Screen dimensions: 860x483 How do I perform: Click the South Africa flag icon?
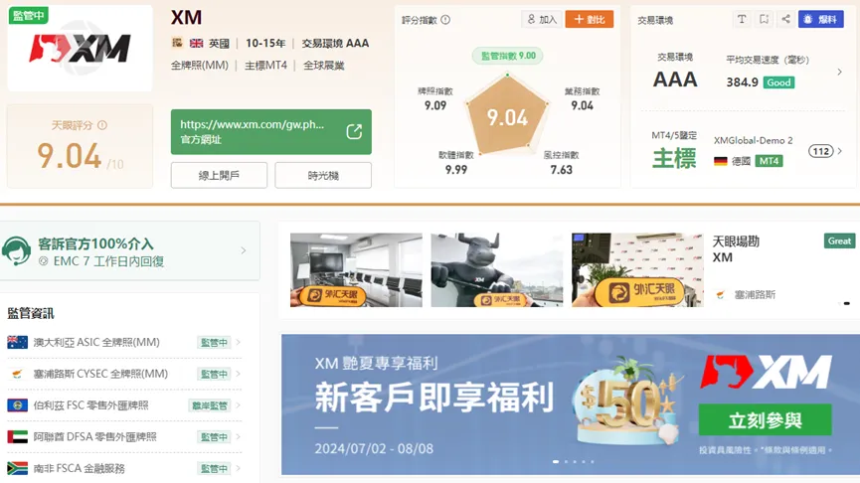18,468
